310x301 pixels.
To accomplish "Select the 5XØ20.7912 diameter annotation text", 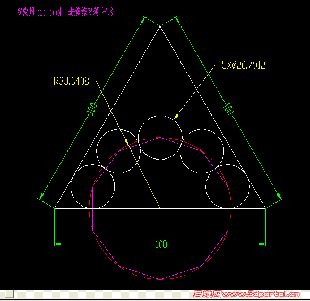I will point(243,65).
